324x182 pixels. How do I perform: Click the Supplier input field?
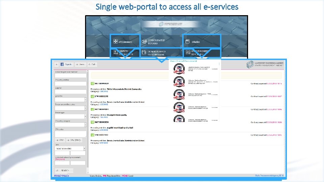71,91
